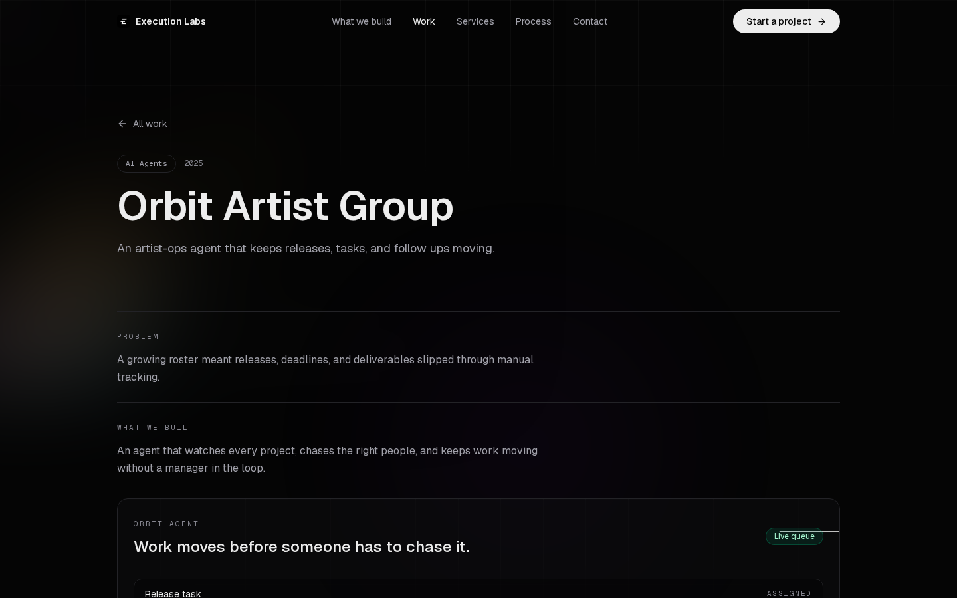Click the AI Agents tag pill
The width and height of the screenshot is (957, 598).
point(146,163)
